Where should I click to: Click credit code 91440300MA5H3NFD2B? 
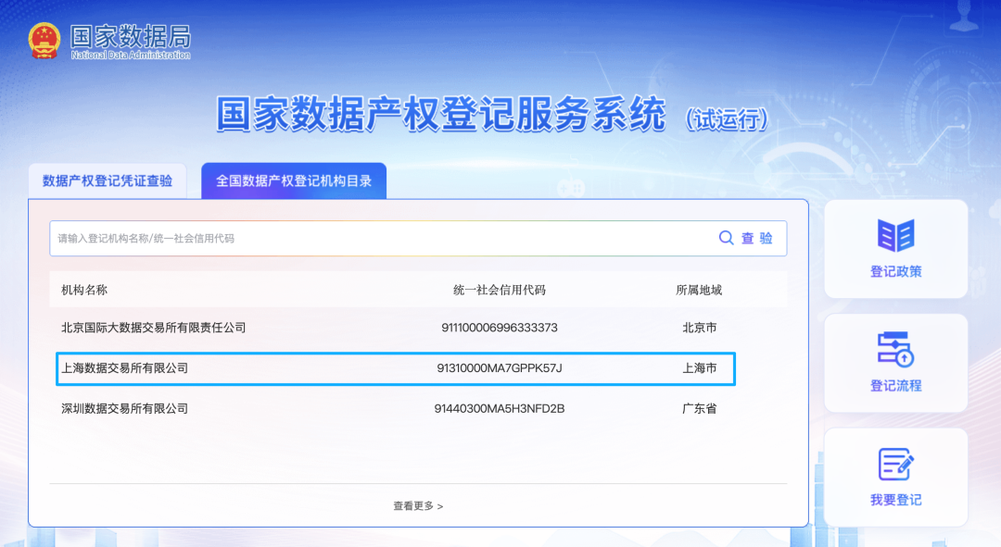click(500, 409)
